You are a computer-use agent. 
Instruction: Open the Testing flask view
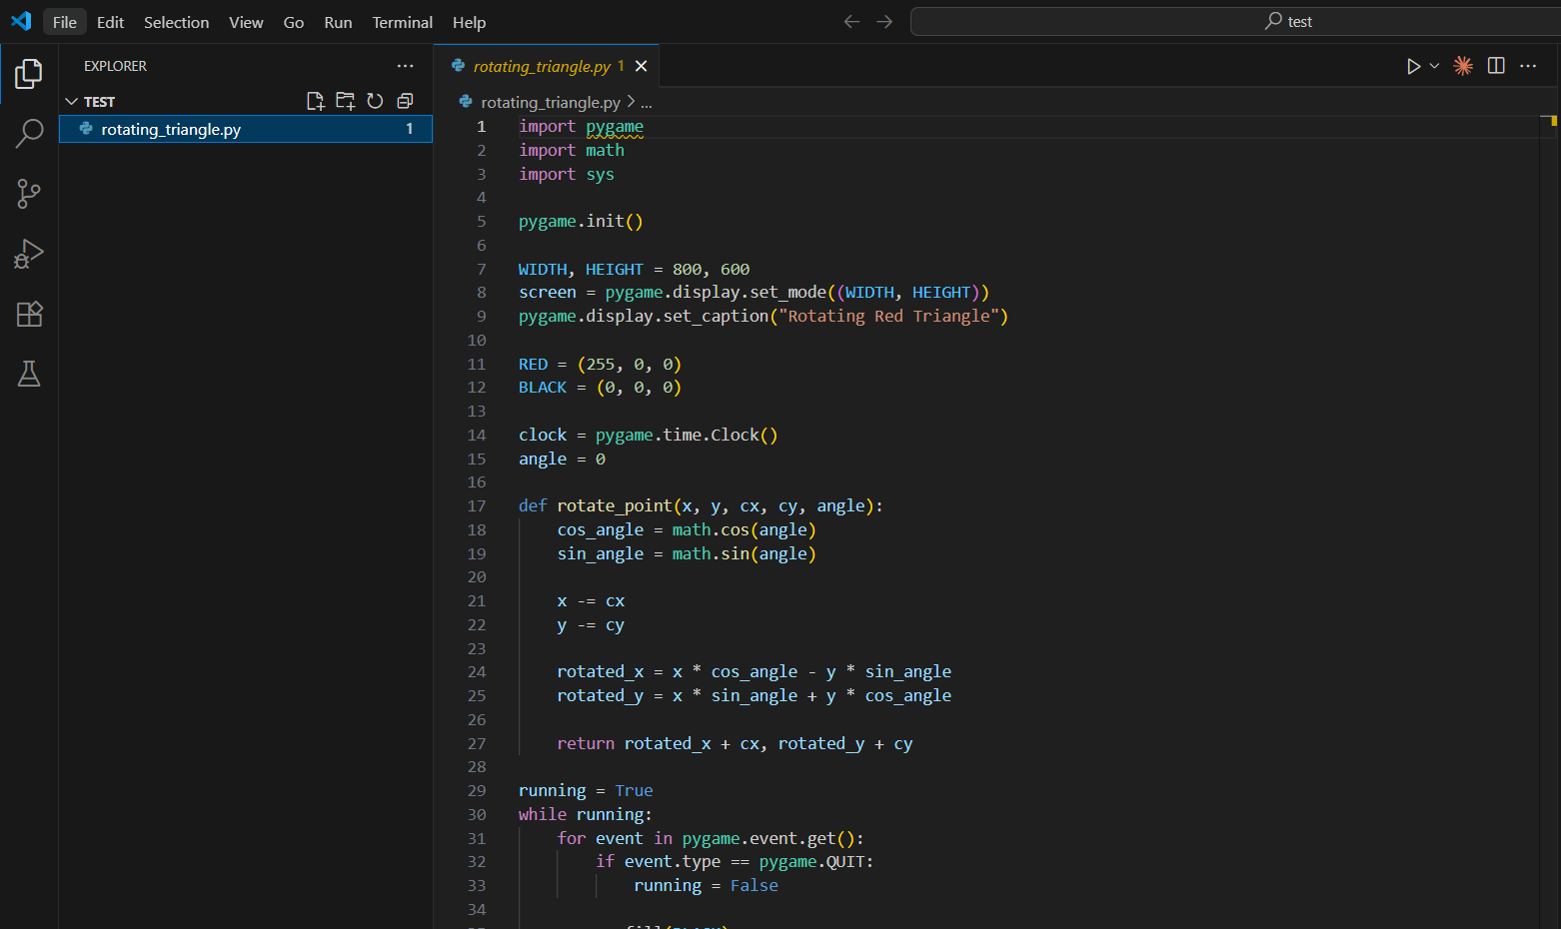tap(29, 374)
